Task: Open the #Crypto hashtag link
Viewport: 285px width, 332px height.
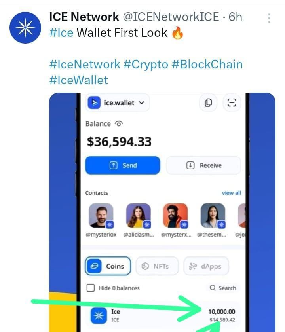Action: [146, 65]
